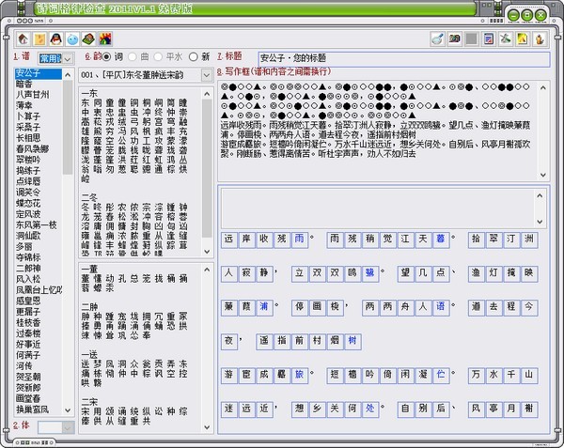Select 暗香 in the tune list
The width and height of the screenshot is (564, 448).
(x=28, y=83)
